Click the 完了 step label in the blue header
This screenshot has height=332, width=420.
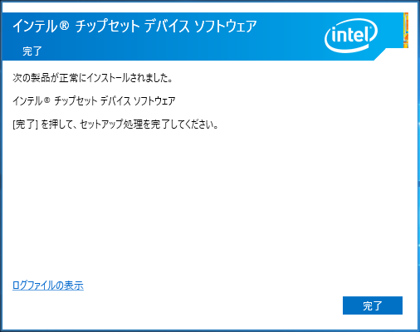pyautogui.click(x=32, y=51)
